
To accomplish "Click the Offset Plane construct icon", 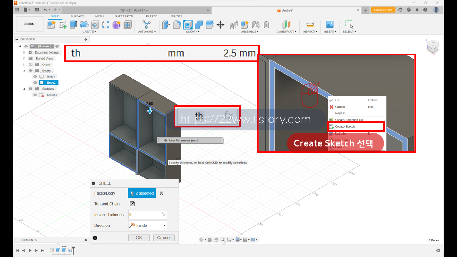I will (286, 24).
